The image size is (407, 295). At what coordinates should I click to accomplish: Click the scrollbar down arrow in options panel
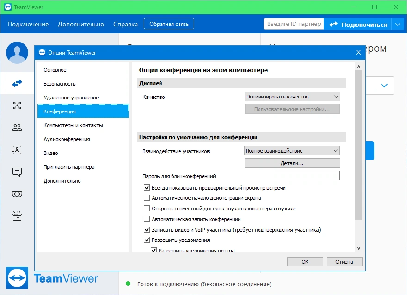pyautogui.click(x=358, y=248)
